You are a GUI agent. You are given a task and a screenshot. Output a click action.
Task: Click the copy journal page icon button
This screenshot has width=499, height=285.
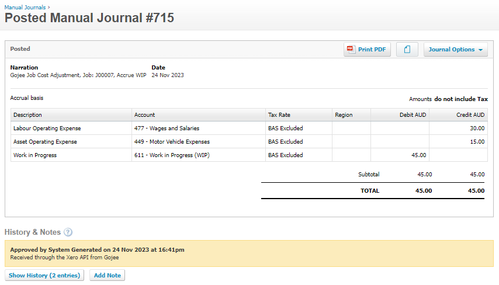tap(407, 49)
